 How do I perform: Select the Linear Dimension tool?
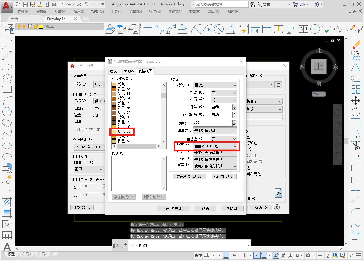point(147,29)
